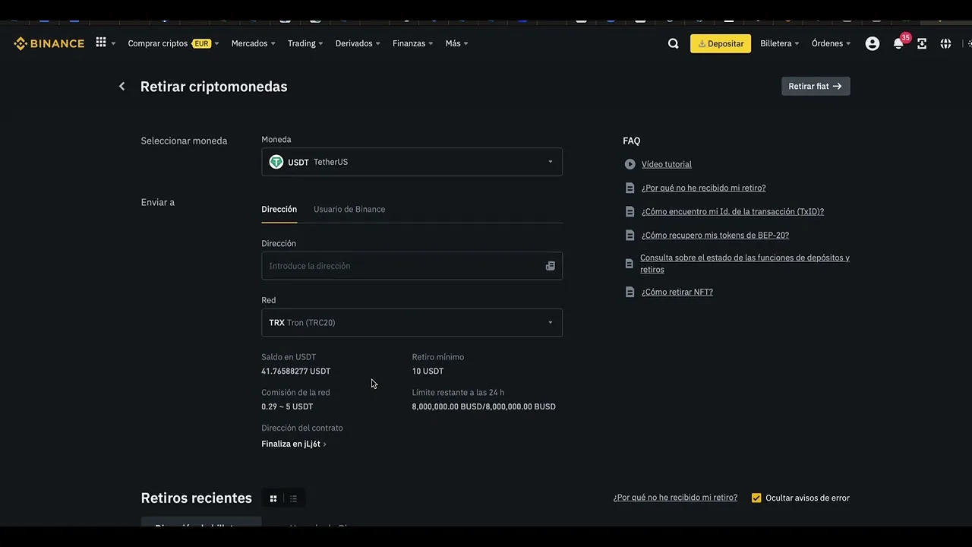Viewport: 972px width, 547px height.
Task: Click the Depositar button
Action: pyautogui.click(x=720, y=44)
